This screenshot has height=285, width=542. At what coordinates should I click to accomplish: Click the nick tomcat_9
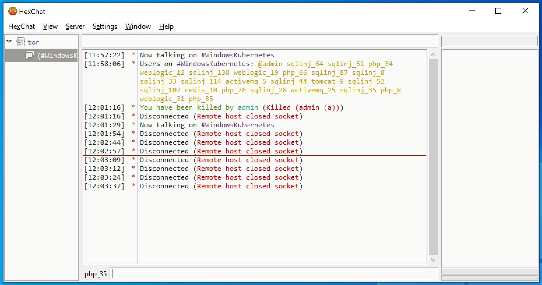coord(328,81)
